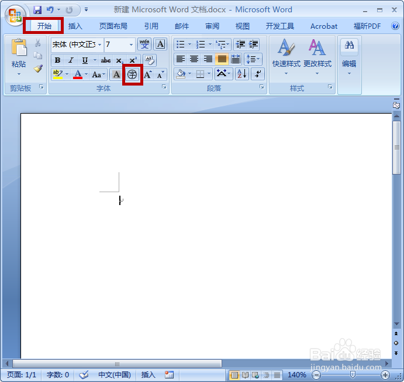Image resolution: width=404 pixels, height=382 pixels.
Task: Toggle italic formatting
Action: [x=71, y=60]
